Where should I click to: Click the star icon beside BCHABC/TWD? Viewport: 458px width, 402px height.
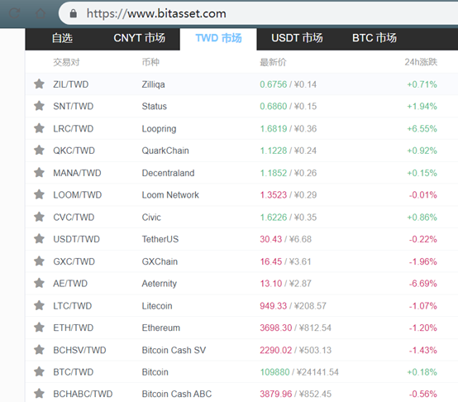(39, 394)
